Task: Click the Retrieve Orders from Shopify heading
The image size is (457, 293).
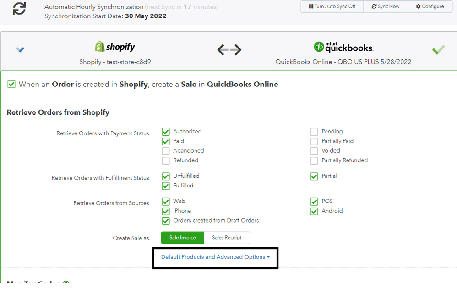Action: pyautogui.click(x=58, y=112)
